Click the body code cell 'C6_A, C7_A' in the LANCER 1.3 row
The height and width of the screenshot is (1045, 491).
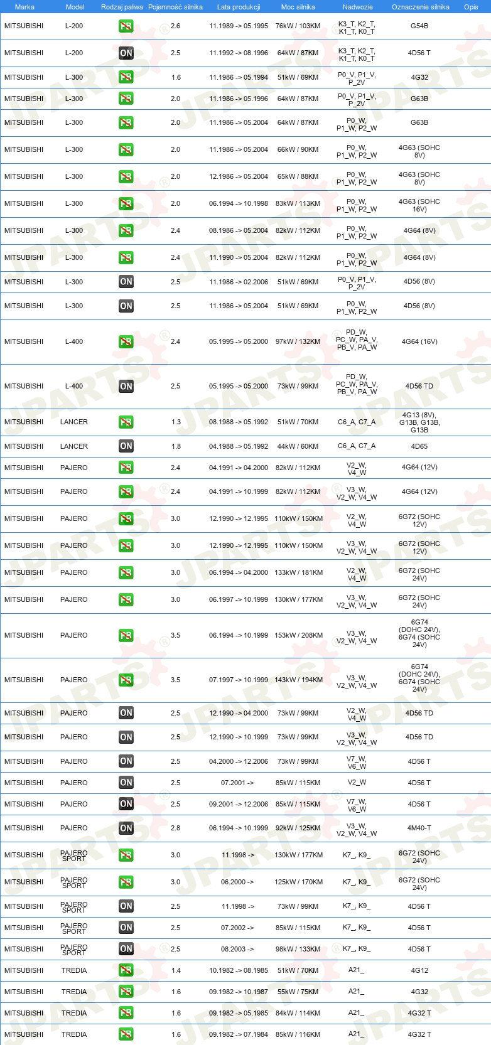coord(357,422)
